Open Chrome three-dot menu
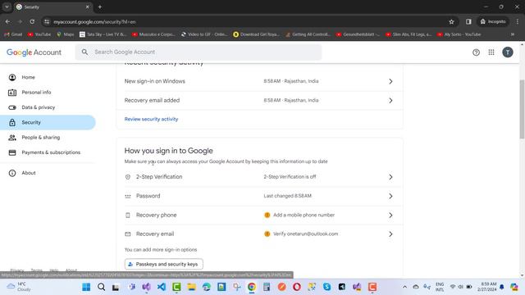 point(518,22)
